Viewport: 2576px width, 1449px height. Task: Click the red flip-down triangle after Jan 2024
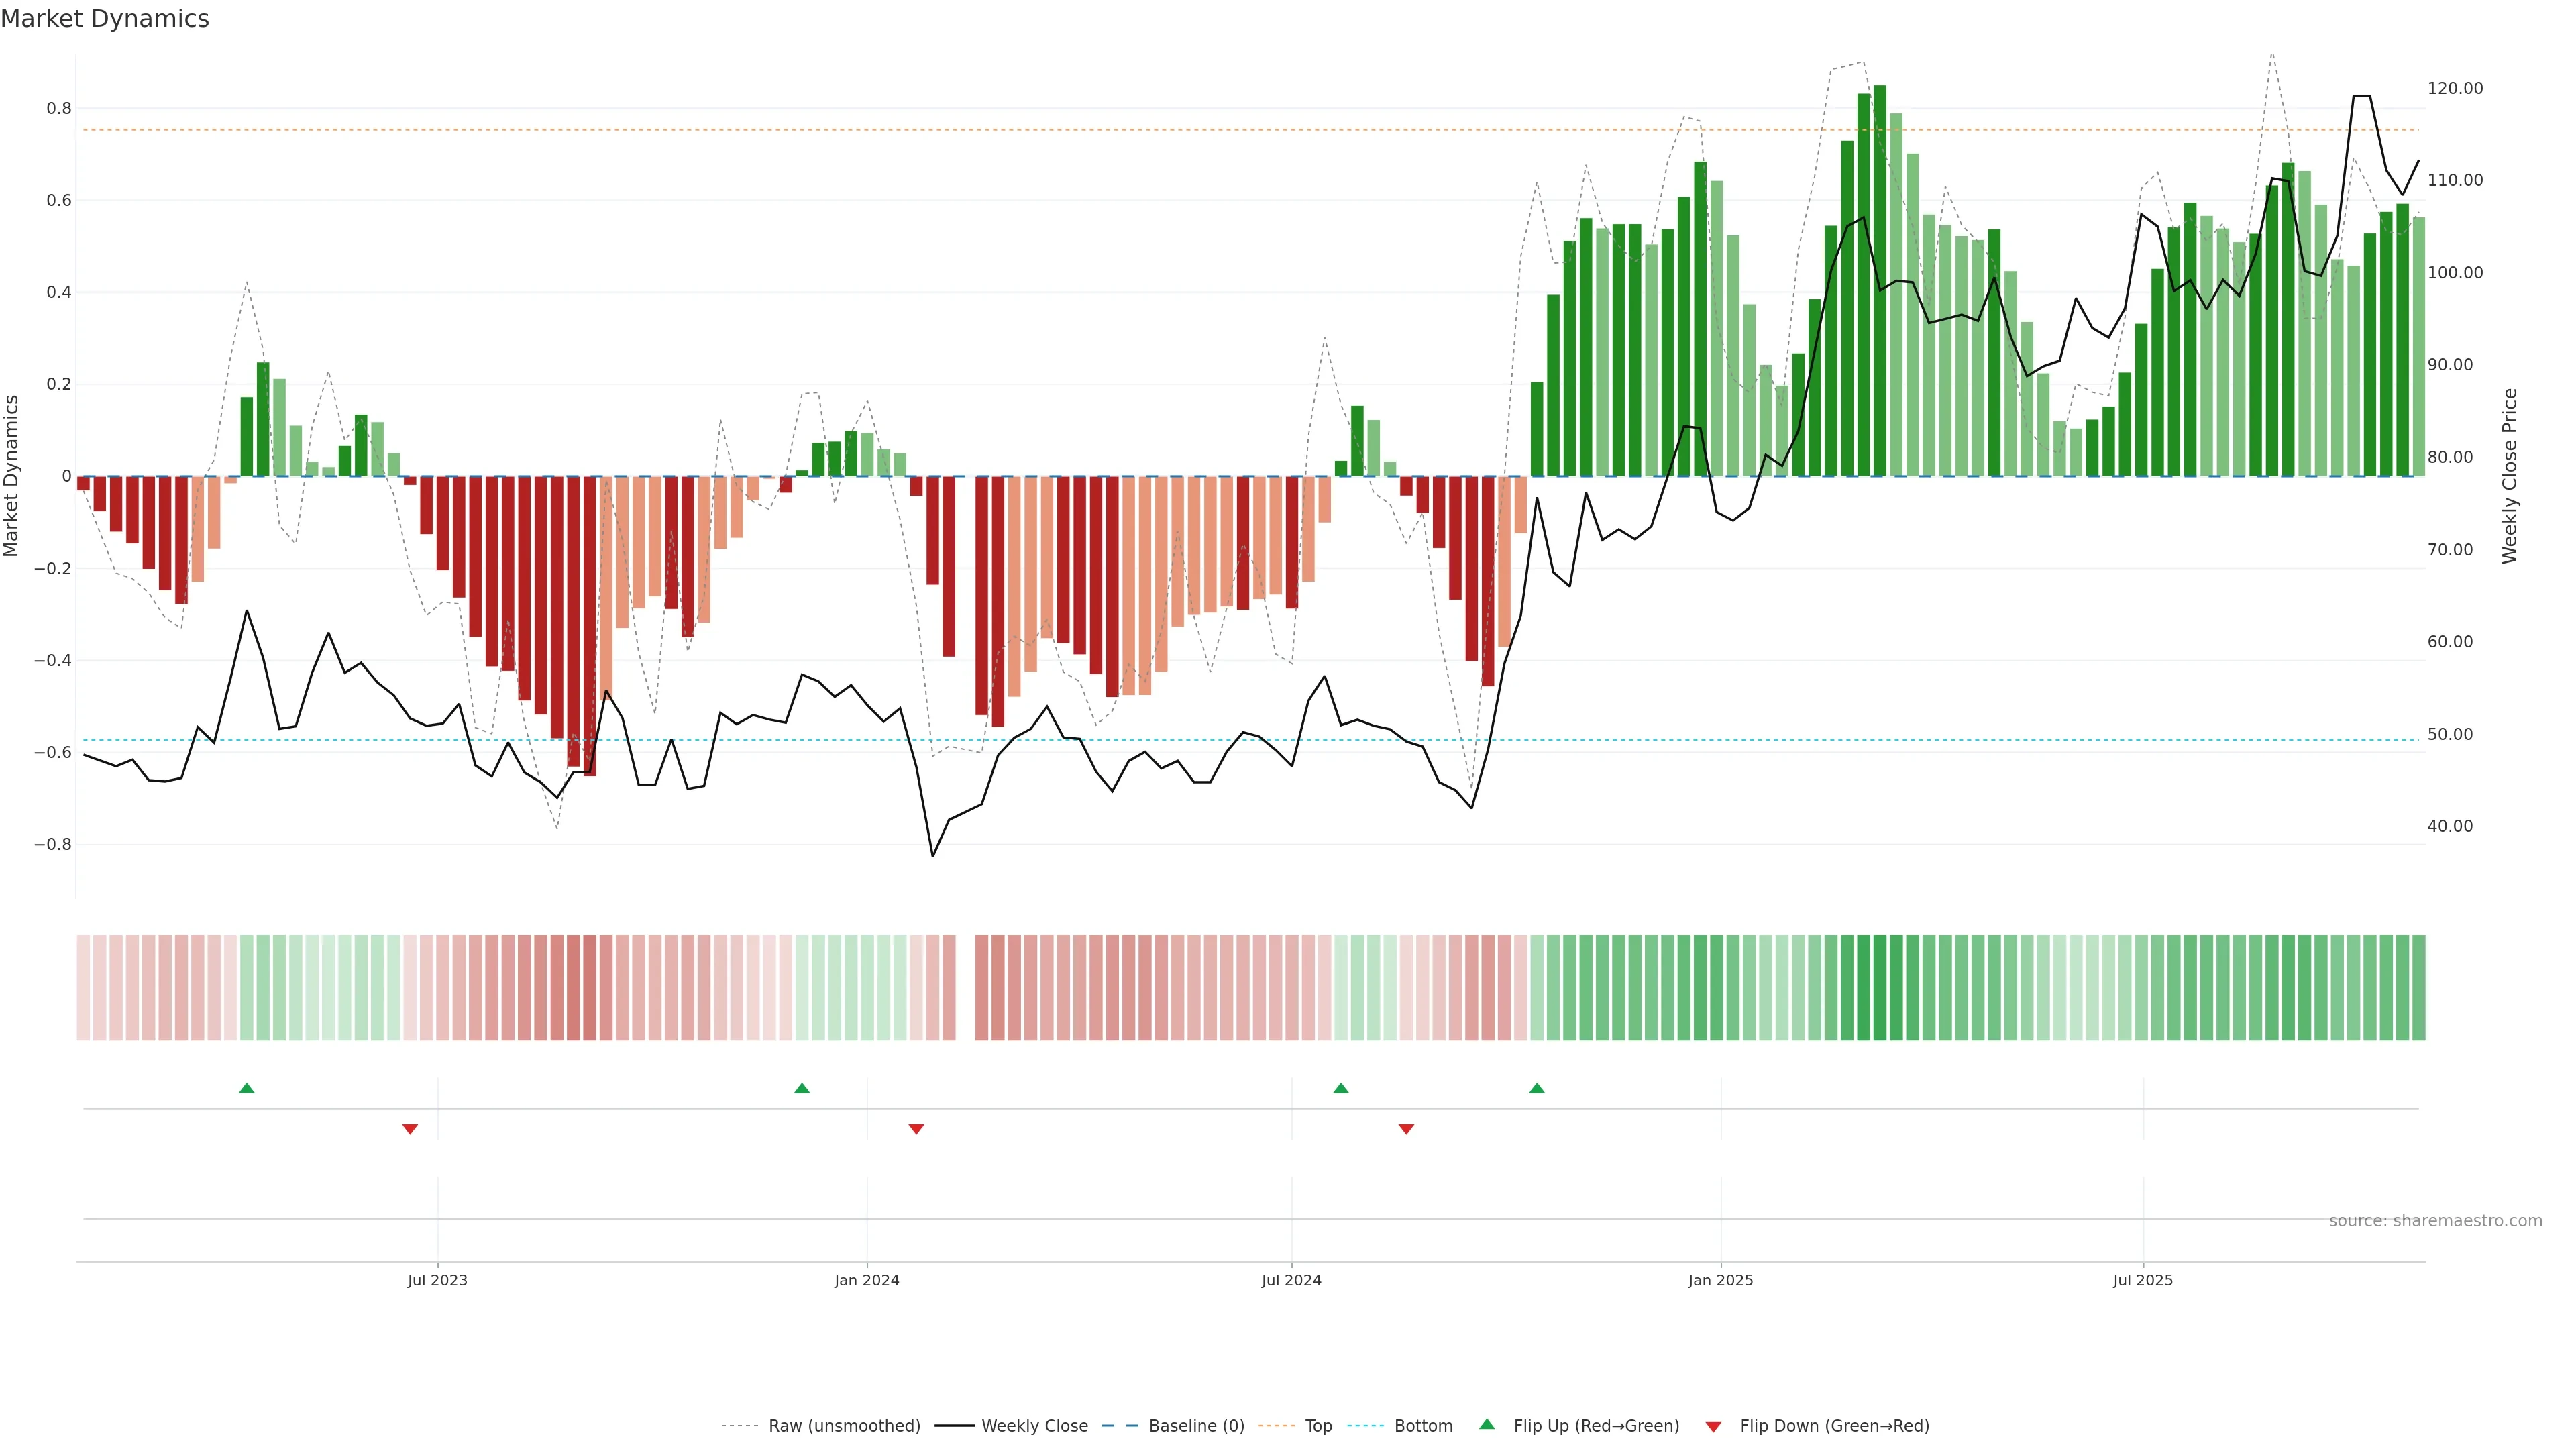tap(916, 1129)
